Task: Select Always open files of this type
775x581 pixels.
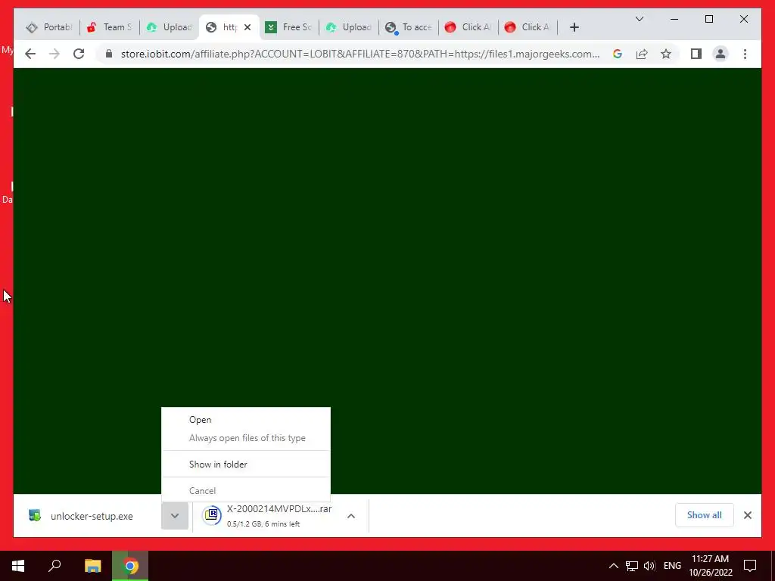Action: [x=247, y=438]
